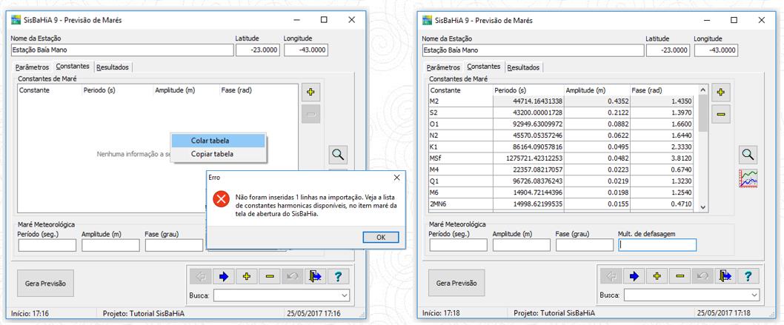The width and height of the screenshot is (784, 325).
Task: Select Constantes tab in right window
Action: [x=483, y=66]
